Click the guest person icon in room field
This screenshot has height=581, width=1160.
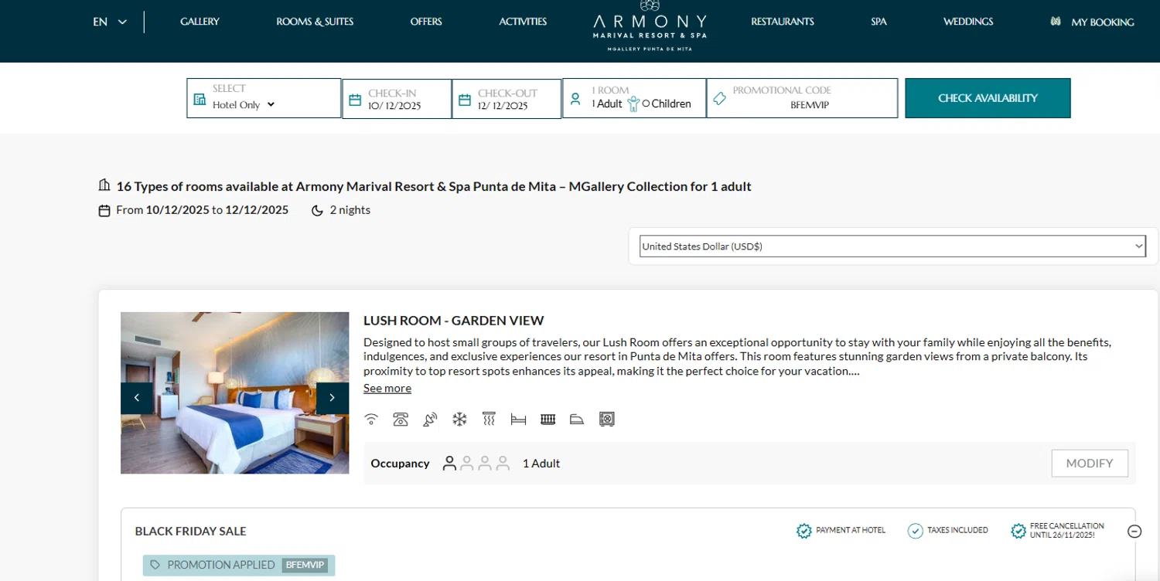pos(575,99)
